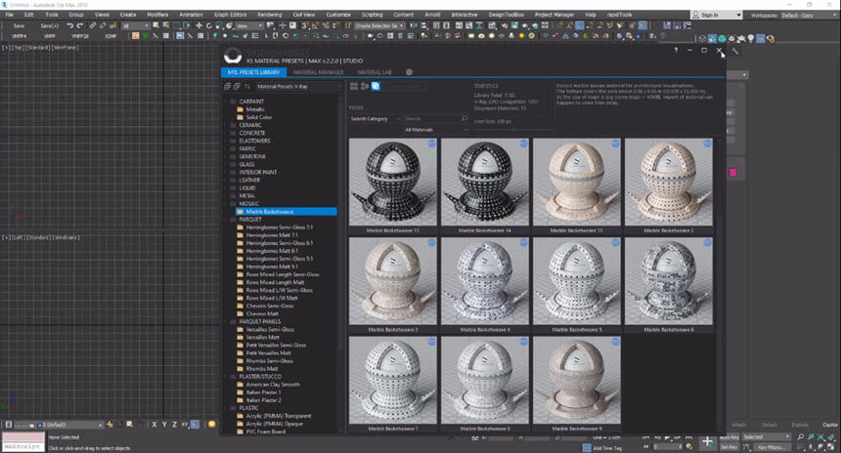Image resolution: width=841 pixels, height=453 pixels.
Task: Switch to the grid thumbnail view icon
Action: [354, 86]
